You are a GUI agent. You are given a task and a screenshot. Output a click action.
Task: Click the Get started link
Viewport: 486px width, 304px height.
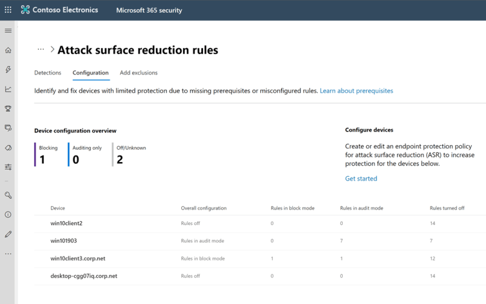coord(361,179)
